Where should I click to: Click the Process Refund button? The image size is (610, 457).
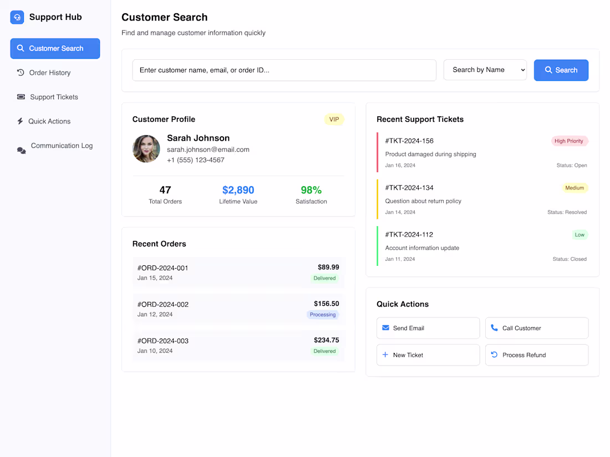click(536, 355)
